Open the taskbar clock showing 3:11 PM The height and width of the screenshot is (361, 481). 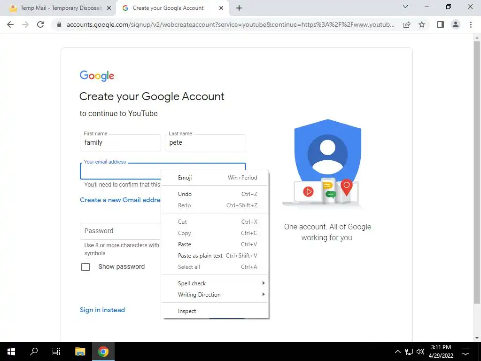(x=441, y=352)
